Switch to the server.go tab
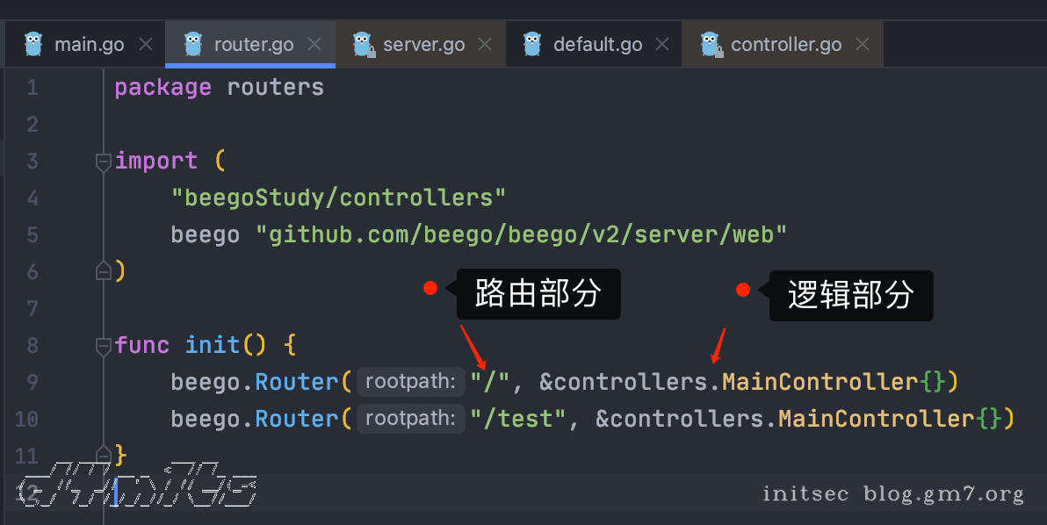The image size is (1047, 525). click(423, 44)
